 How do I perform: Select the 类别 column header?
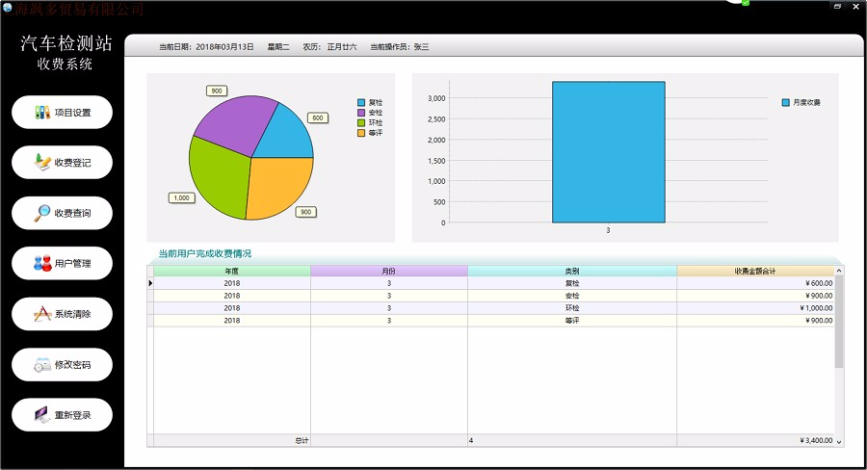[571, 272]
